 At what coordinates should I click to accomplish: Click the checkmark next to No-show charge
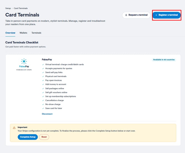pos(43,104)
